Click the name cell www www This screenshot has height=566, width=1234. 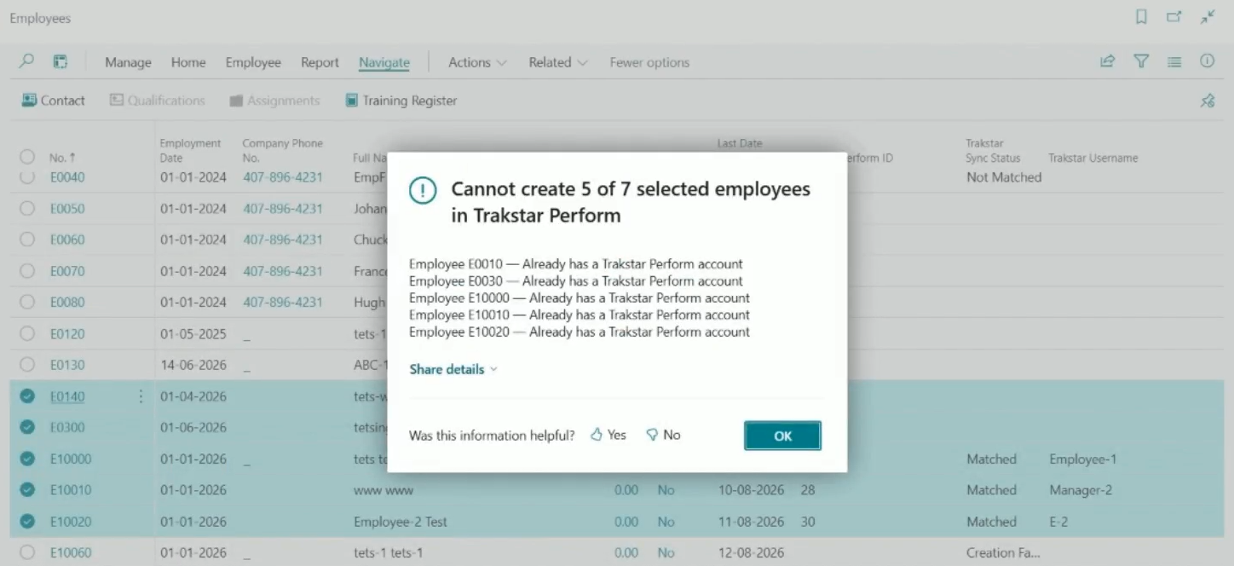coord(383,490)
